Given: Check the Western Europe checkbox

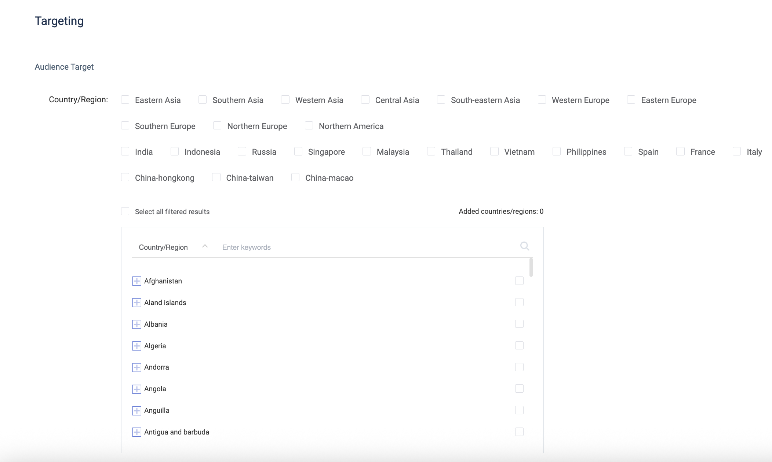Looking at the screenshot, I should pyautogui.click(x=542, y=100).
